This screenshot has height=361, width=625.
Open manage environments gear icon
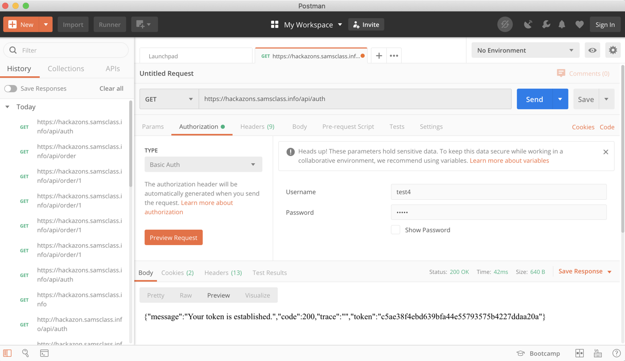point(613,50)
